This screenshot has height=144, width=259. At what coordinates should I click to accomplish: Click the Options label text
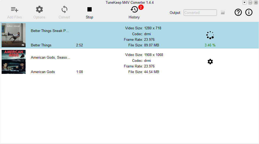39,17
